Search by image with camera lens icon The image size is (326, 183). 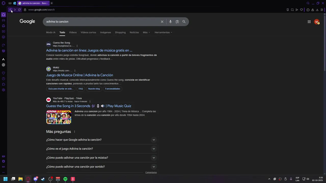[x=177, y=22]
